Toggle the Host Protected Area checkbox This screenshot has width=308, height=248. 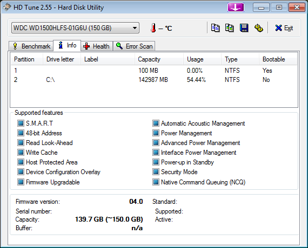pos(21,162)
